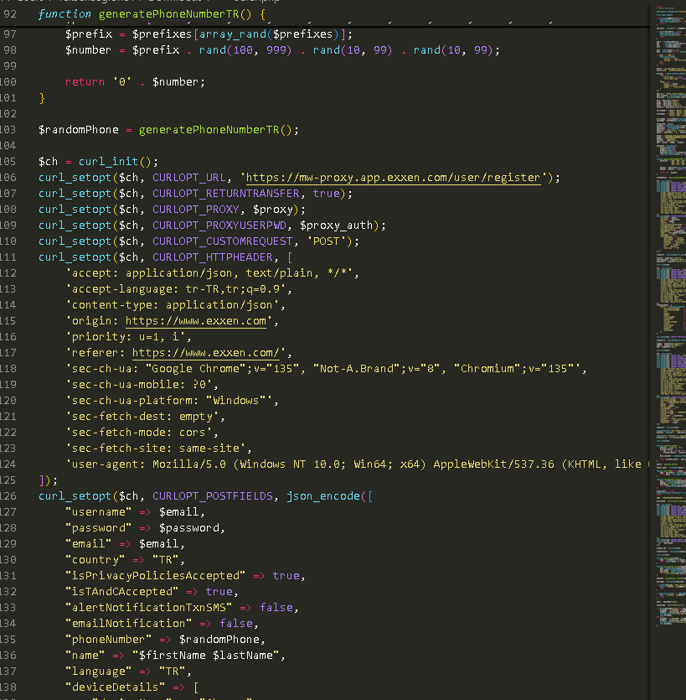Click the "username" array key

pyautogui.click(x=99, y=512)
